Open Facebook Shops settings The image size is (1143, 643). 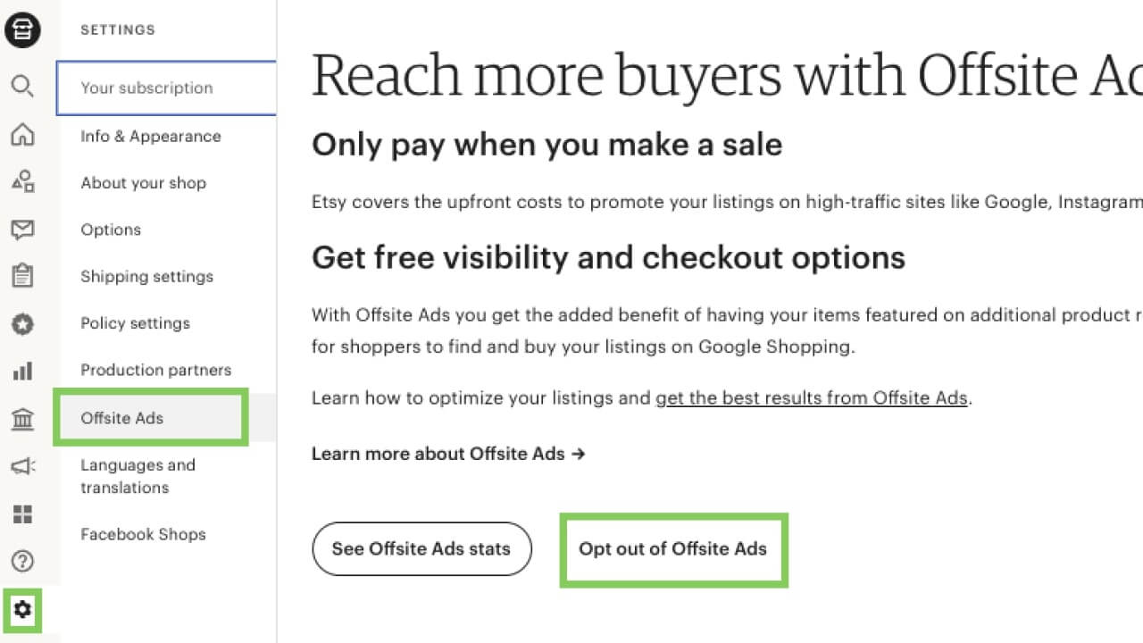click(143, 534)
